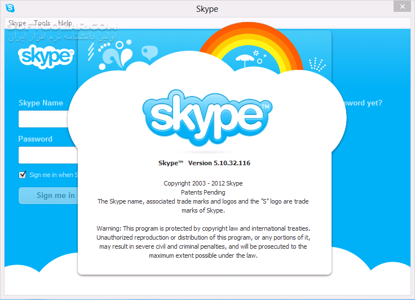This screenshot has width=415, height=300.
Task: Click the Password input field
Action: coord(47,155)
